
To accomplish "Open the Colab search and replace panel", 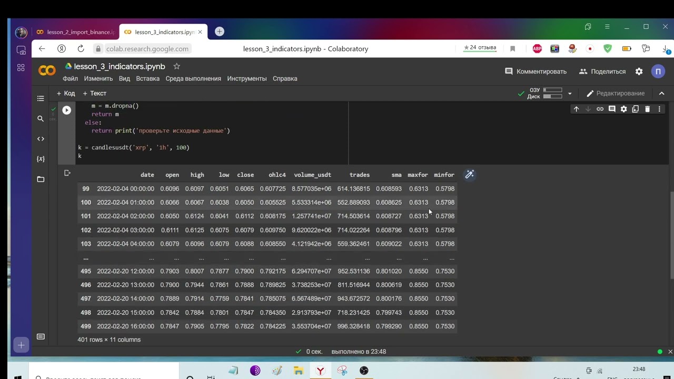I will [x=41, y=119].
